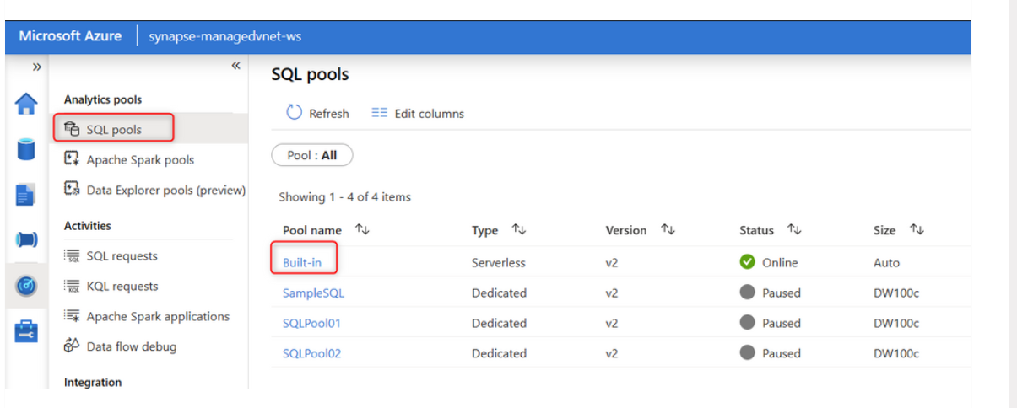Click SQLPool02's DW100c size cell

point(896,353)
